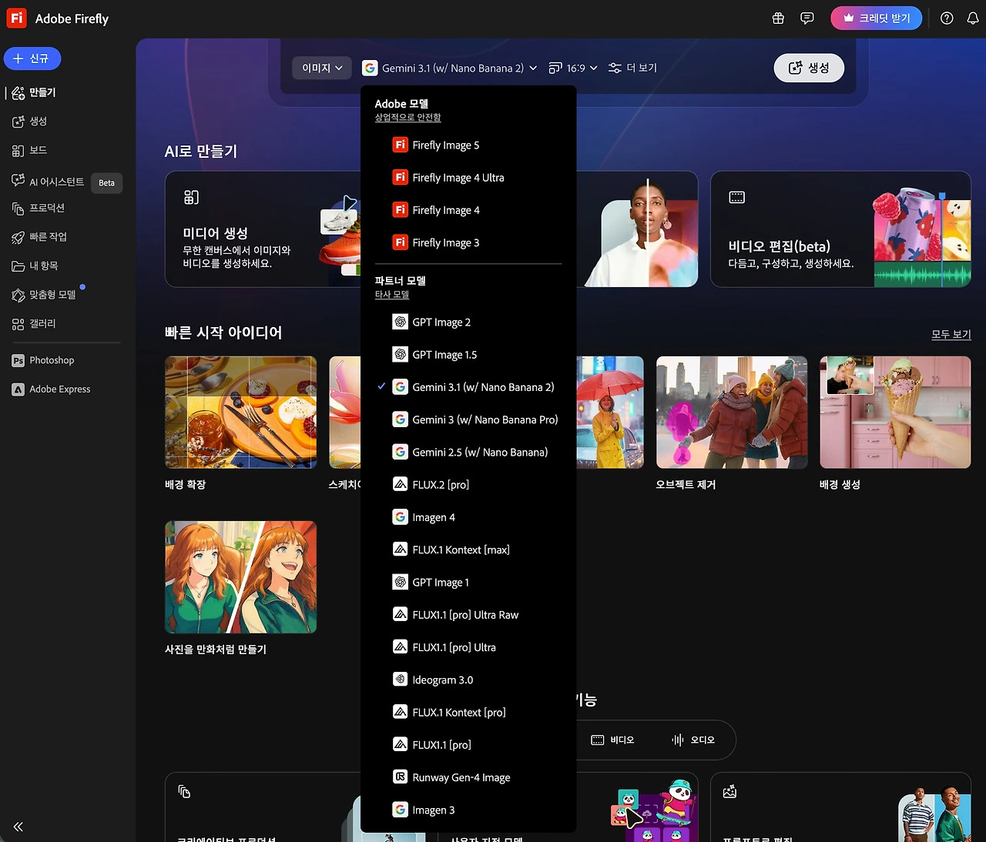The image size is (986, 842).
Task: Select checked Gemini 3.1 (w/ Nano Banana 2)
Action: (468, 387)
